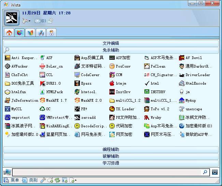Open the home tab icon
222x186 pixels.
tap(9, 33)
